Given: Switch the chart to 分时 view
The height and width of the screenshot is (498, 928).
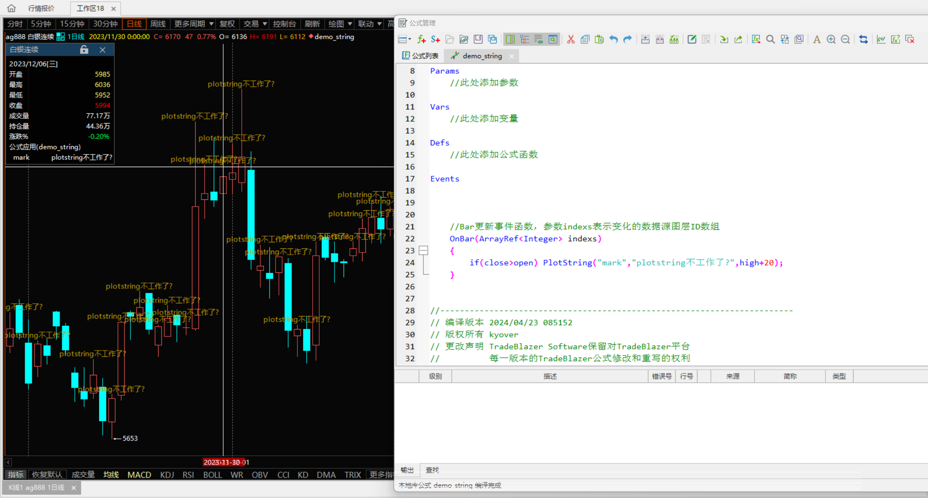Looking at the screenshot, I should pyautogui.click(x=15, y=24).
